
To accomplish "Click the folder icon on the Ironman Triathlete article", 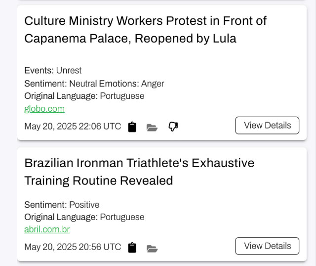I will pyautogui.click(x=152, y=248).
